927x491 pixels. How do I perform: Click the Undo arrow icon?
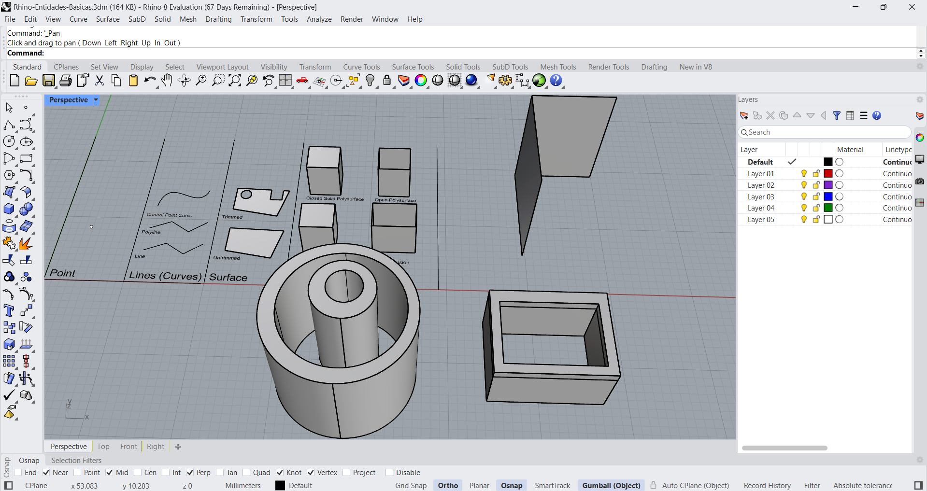click(149, 81)
